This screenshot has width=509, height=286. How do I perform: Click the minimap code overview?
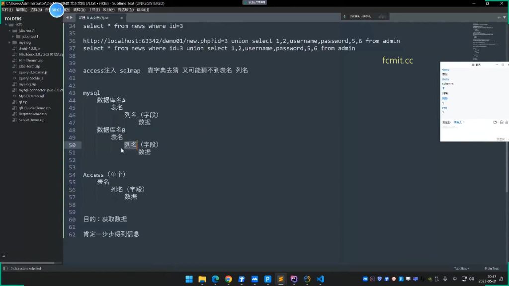pyautogui.click(x=485, y=42)
